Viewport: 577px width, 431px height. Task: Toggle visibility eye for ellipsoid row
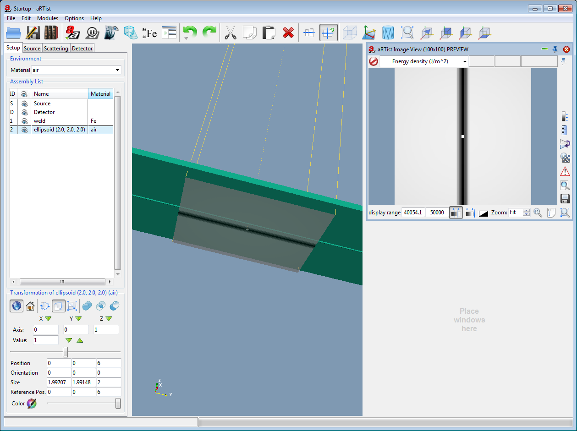tap(25, 130)
